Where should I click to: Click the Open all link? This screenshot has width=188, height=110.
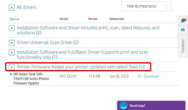[x=15, y=19]
